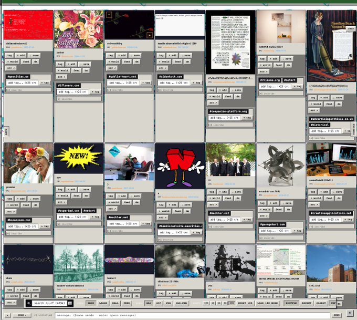
Task: Click the LOAD 10K MORE button
Action: click(x=268, y=303)
